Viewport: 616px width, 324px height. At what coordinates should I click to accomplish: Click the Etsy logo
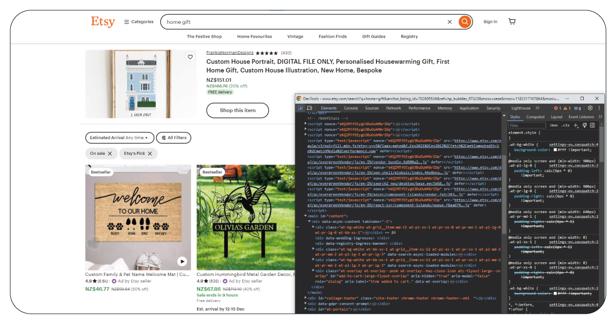tap(103, 21)
